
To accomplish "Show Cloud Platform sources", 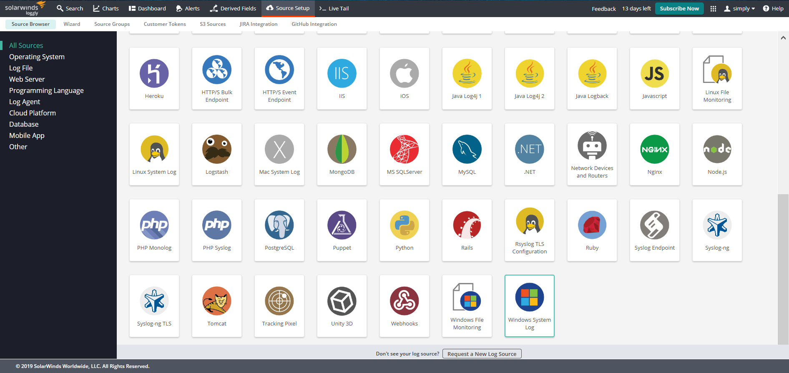I will pos(33,113).
